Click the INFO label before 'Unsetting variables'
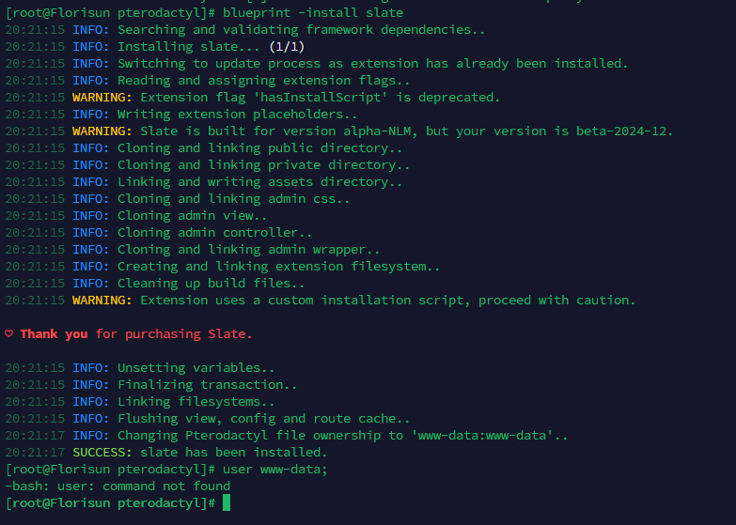 90,368
